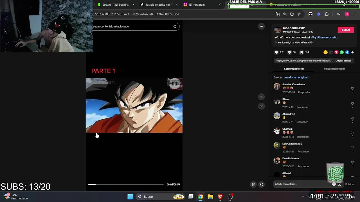Image resolution: width=360 pixels, height=202 pixels.
Task: Click the video progress bar
Action: click(126, 184)
